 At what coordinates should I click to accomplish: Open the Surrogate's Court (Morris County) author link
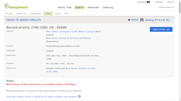pyautogui.click(x=70, y=31)
